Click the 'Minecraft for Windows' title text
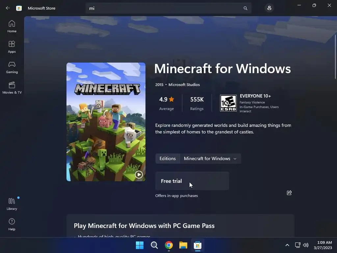 [222, 69]
